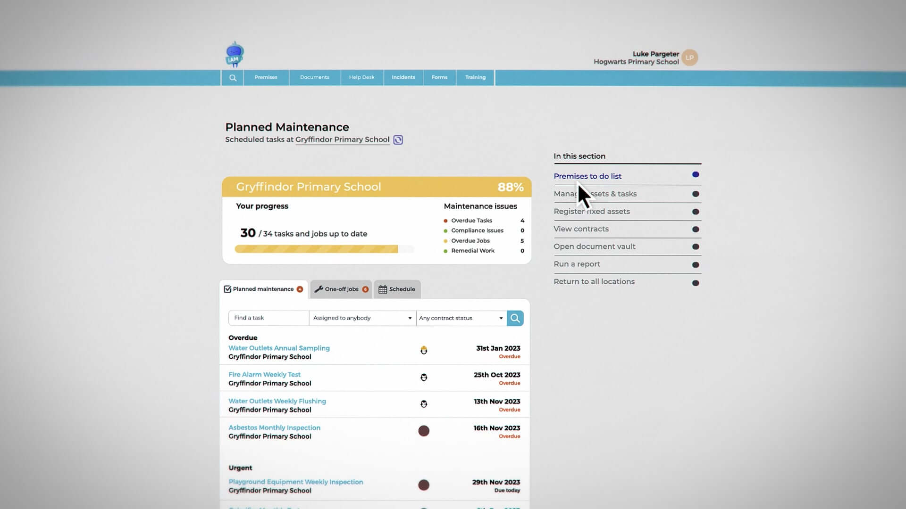Click assignee icon for Fire Alarm Weekly Test
906x509 pixels.
click(x=424, y=378)
